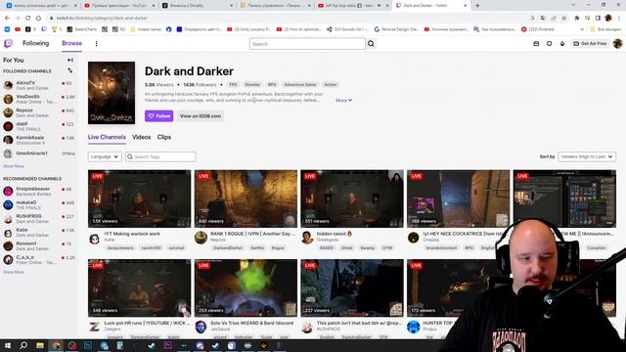Click the Windows Start button

click(7, 345)
